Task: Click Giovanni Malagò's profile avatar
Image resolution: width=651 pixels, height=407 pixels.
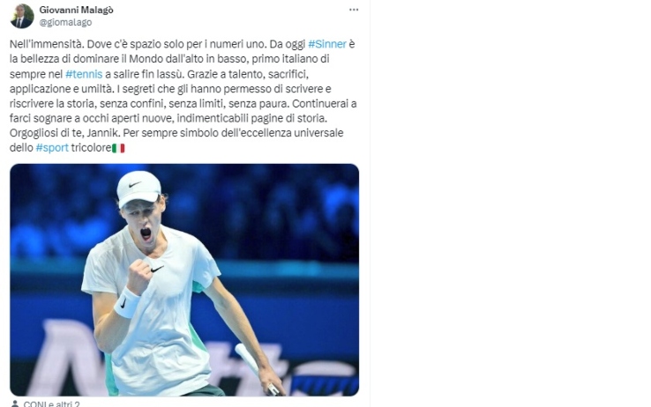Action: click(x=22, y=16)
